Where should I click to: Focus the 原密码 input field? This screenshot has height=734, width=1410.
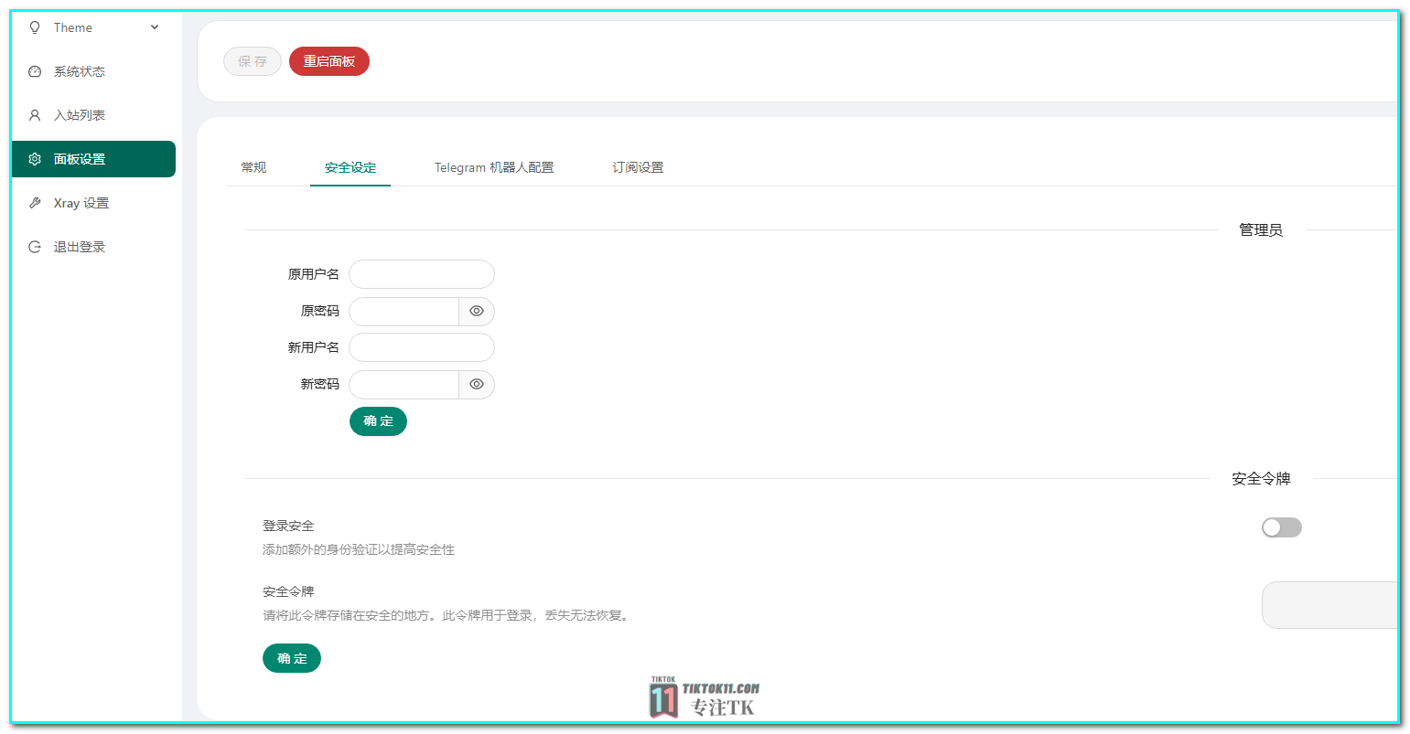(404, 312)
